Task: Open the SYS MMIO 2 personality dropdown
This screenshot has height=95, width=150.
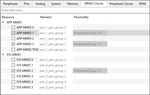Action: pos(90,71)
